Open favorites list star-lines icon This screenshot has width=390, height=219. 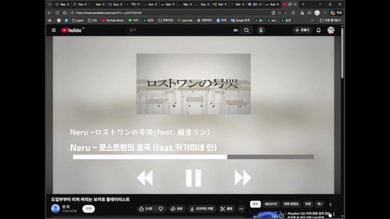tap(310, 13)
